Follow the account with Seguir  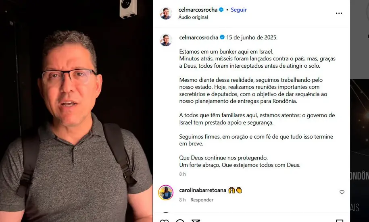[239, 10]
